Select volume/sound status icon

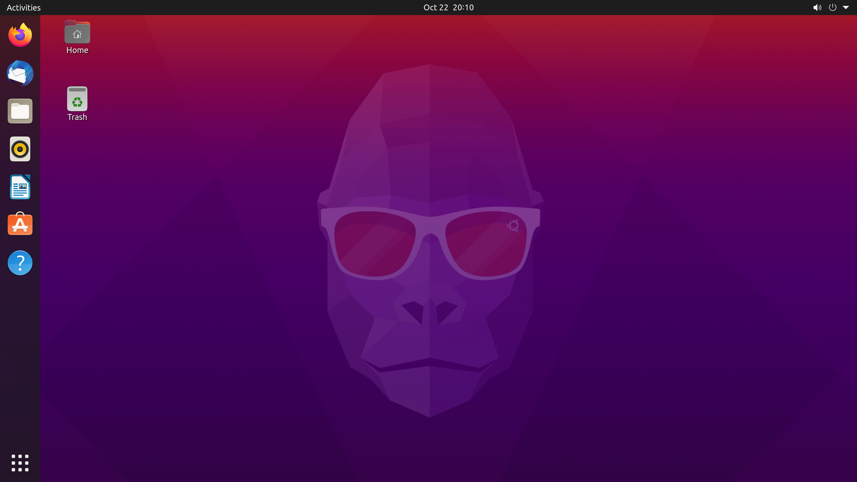817,7
